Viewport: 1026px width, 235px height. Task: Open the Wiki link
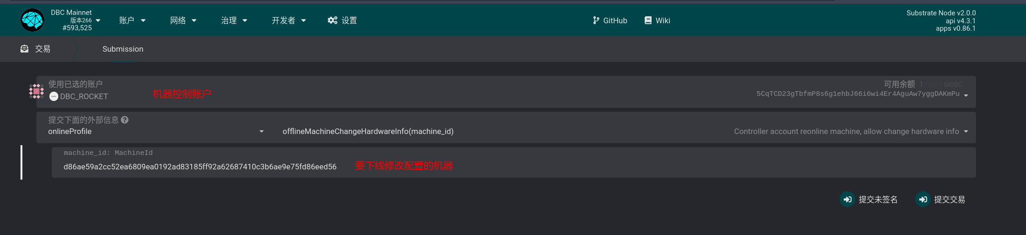coord(657,20)
